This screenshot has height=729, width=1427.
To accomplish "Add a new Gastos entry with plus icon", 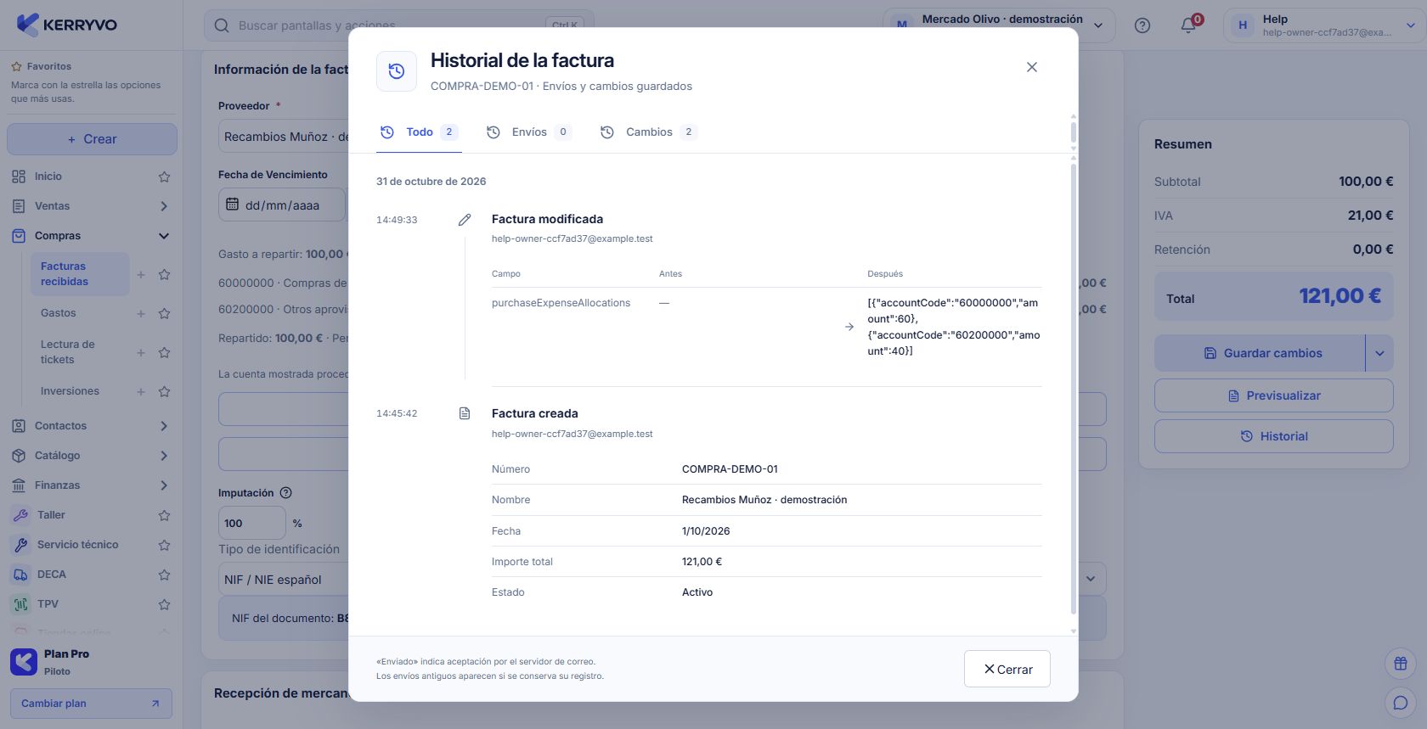I will click(141, 313).
